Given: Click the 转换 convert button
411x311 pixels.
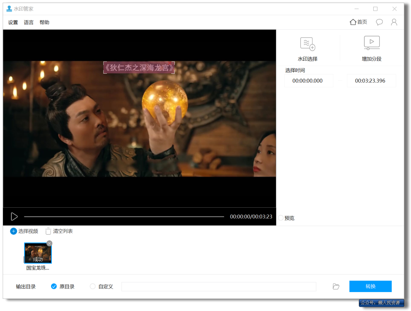Looking at the screenshot, I should (370, 286).
